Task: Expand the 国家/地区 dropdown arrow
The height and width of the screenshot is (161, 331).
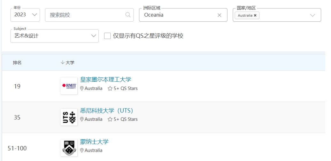Action: (x=312, y=15)
